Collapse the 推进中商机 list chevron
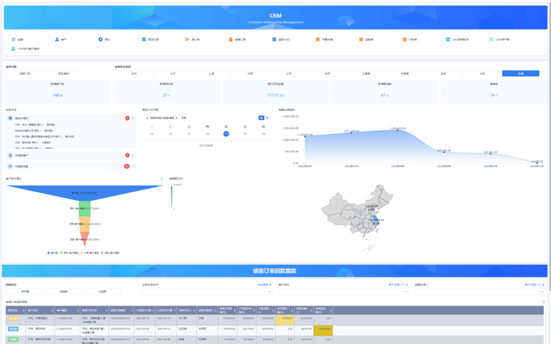This screenshot has height=344, width=551. tap(133, 118)
